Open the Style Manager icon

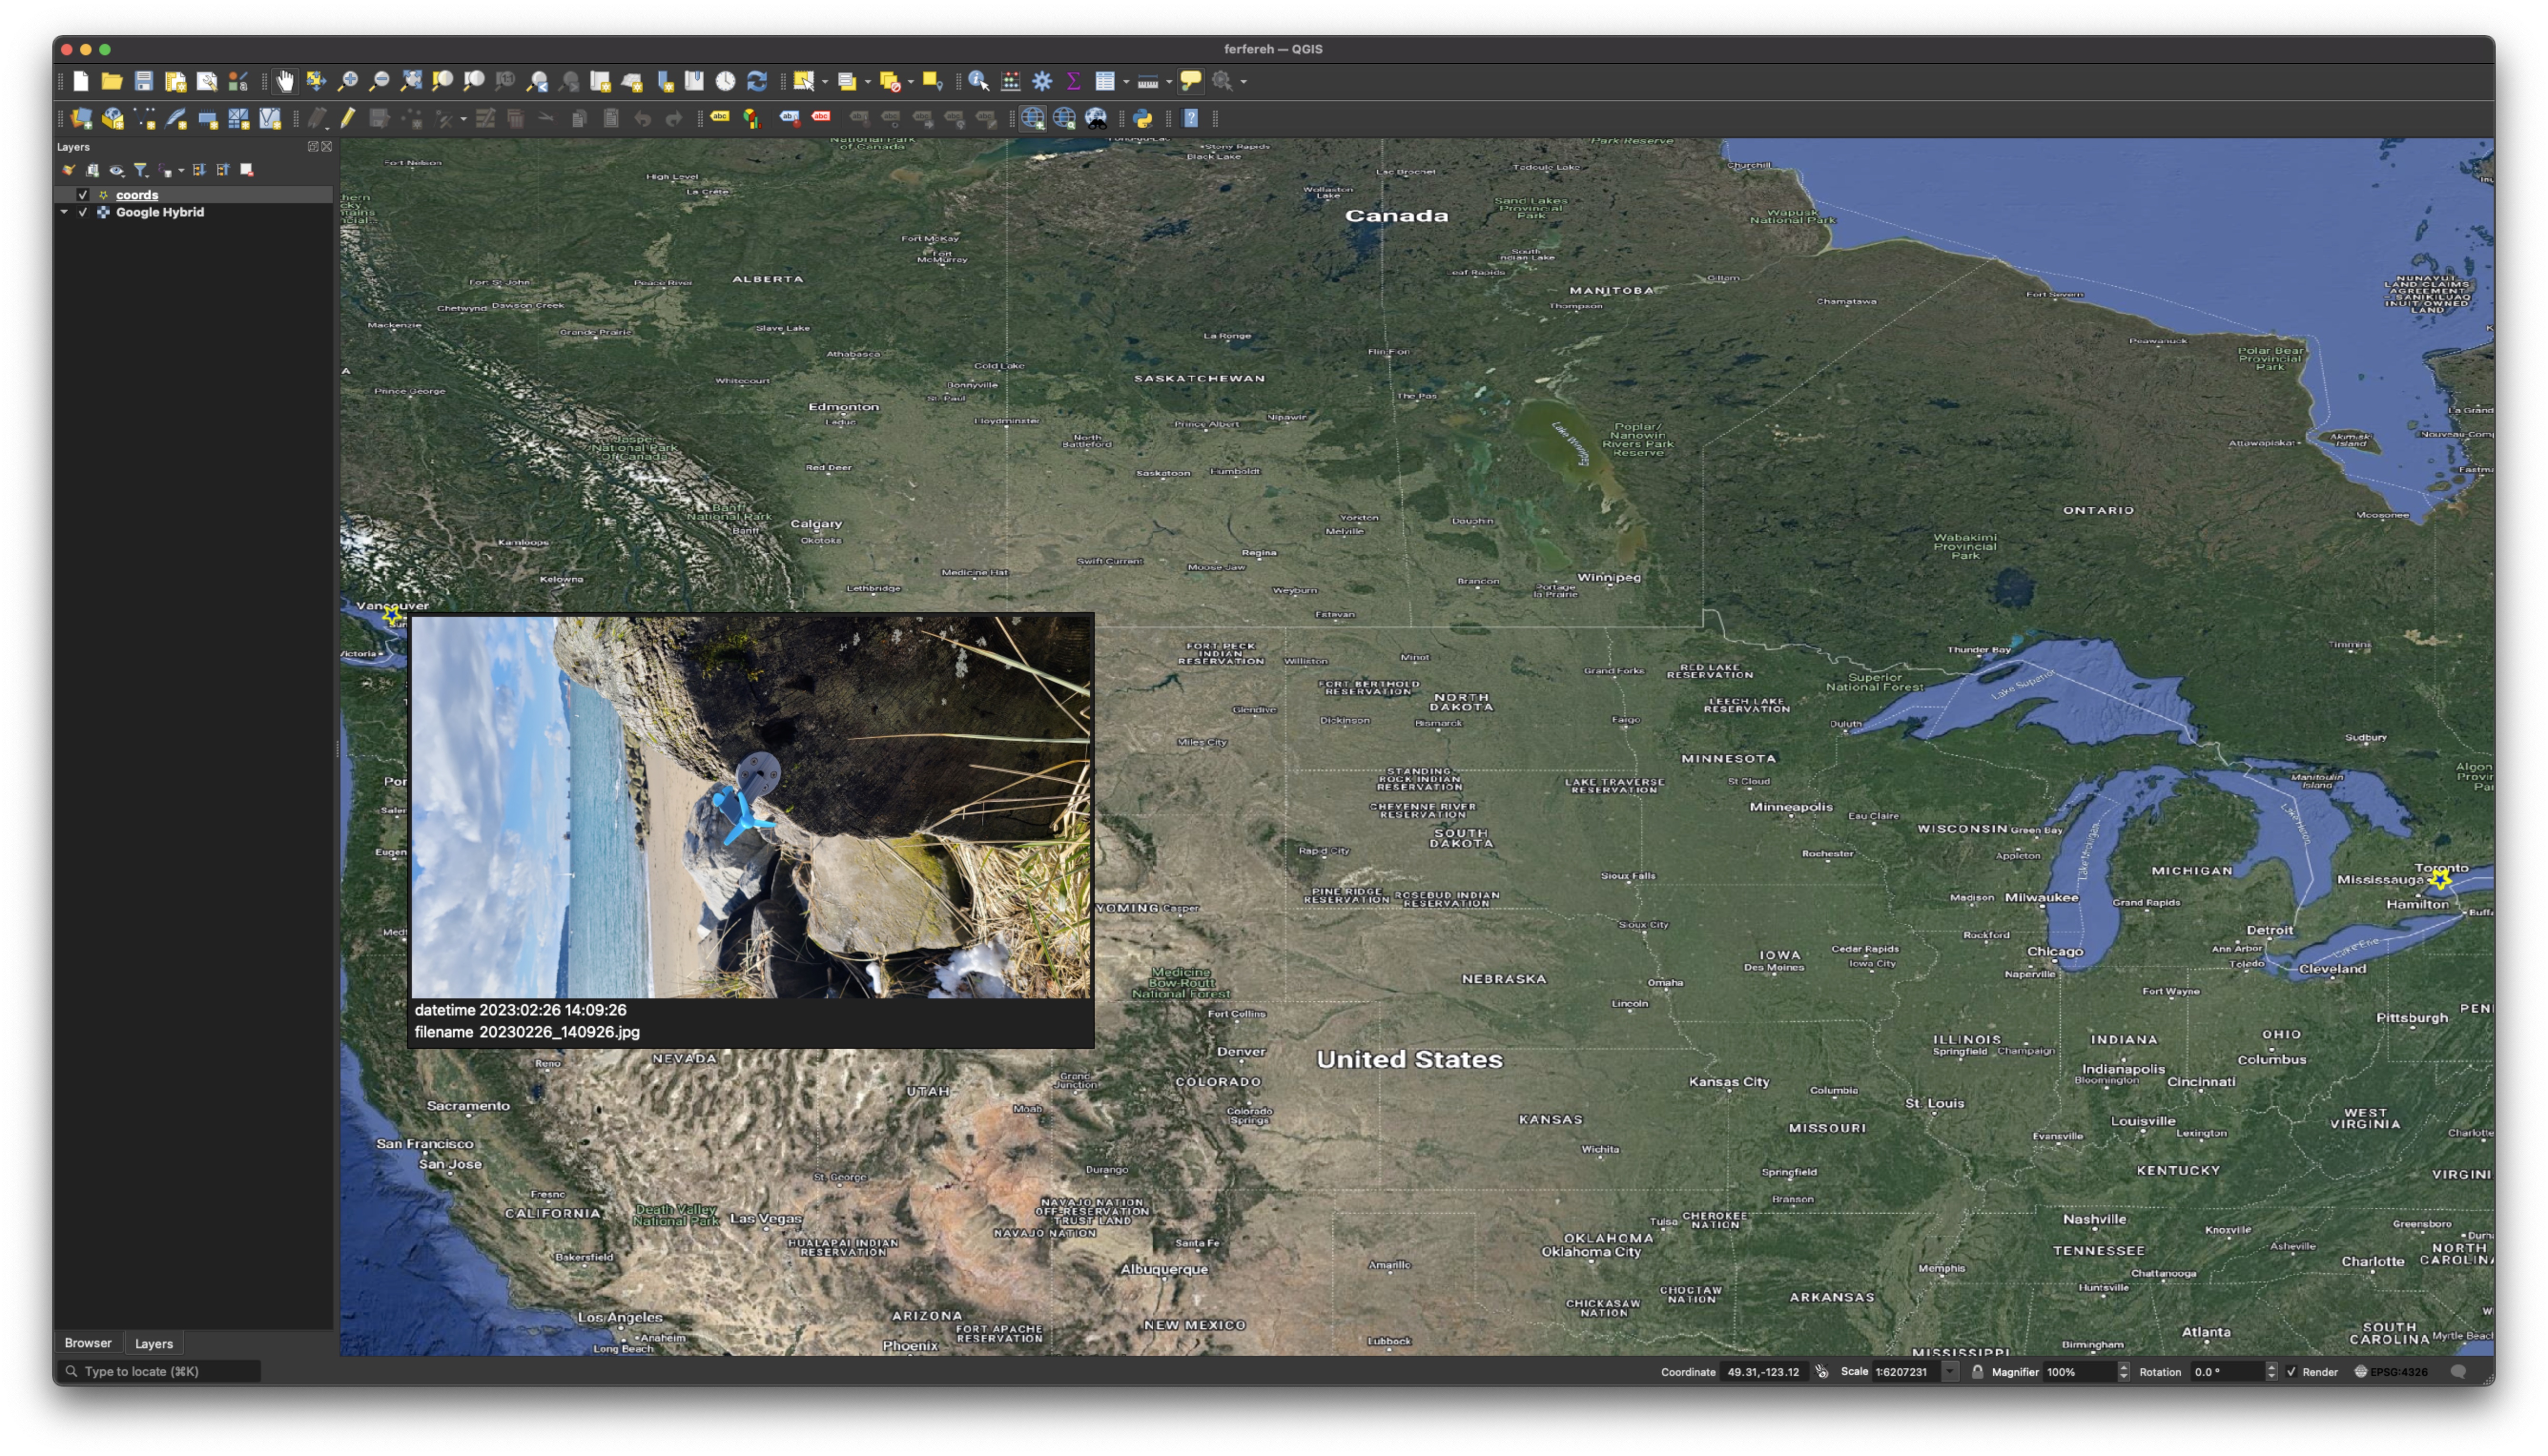pyautogui.click(x=238, y=82)
